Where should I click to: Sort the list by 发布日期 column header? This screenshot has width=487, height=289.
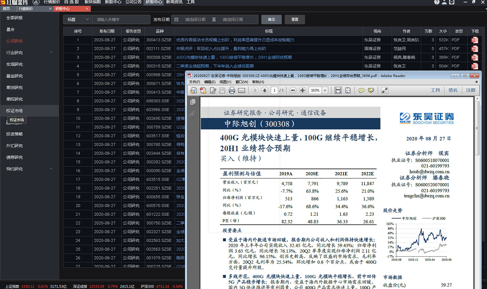(107, 31)
